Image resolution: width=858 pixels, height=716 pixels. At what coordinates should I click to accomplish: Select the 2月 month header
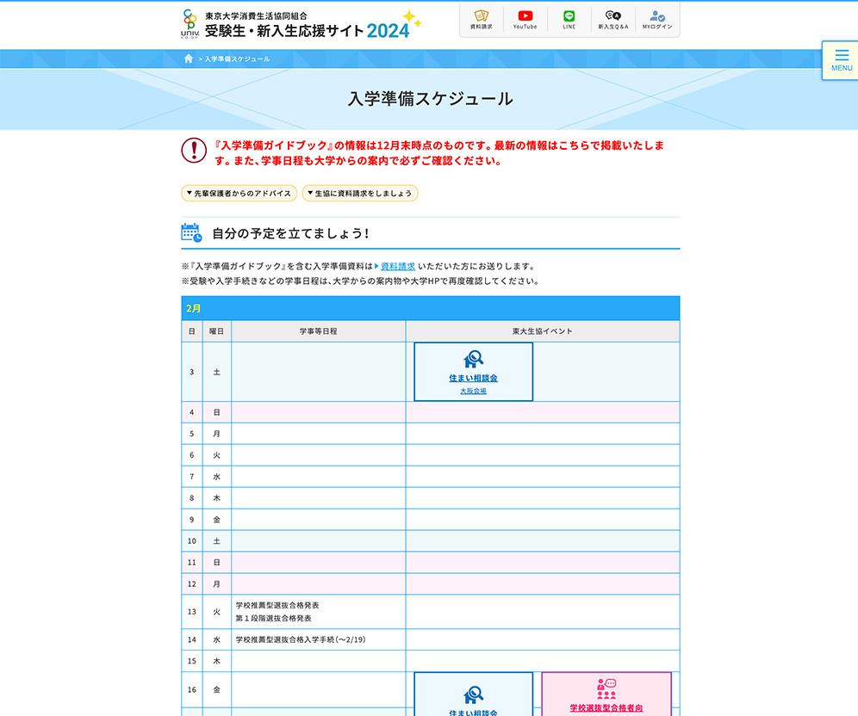tap(431, 308)
